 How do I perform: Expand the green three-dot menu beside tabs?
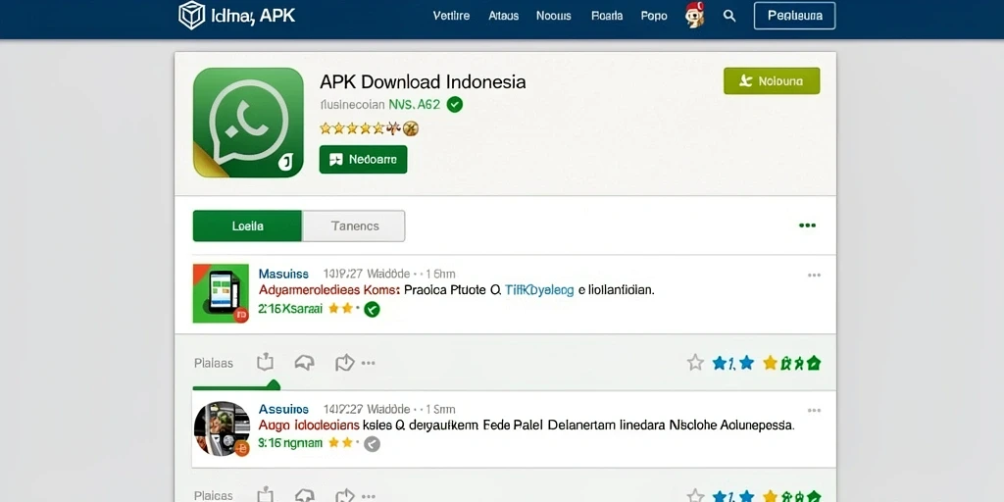(808, 226)
